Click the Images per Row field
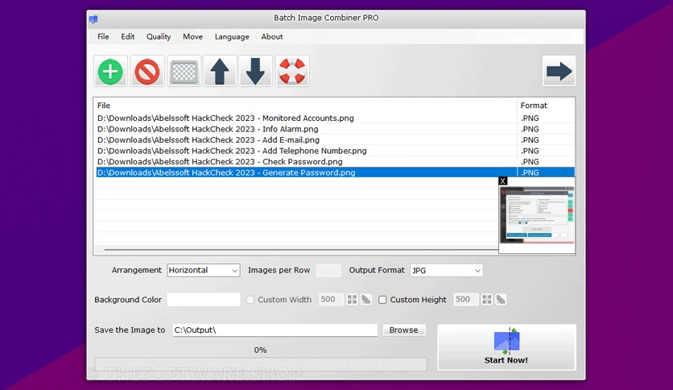The height and width of the screenshot is (390, 673). [x=328, y=270]
